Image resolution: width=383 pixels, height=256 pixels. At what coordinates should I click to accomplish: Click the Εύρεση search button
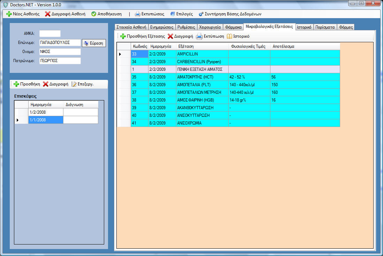pos(94,43)
